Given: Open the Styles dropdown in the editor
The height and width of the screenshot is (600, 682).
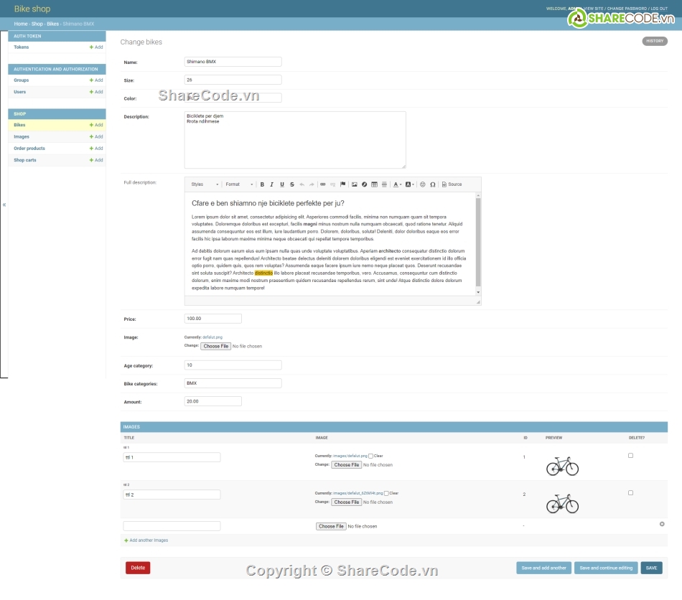Looking at the screenshot, I should [x=205, y=184].
